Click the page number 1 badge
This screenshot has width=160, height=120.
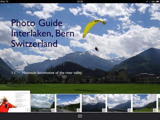pos(28,110)
